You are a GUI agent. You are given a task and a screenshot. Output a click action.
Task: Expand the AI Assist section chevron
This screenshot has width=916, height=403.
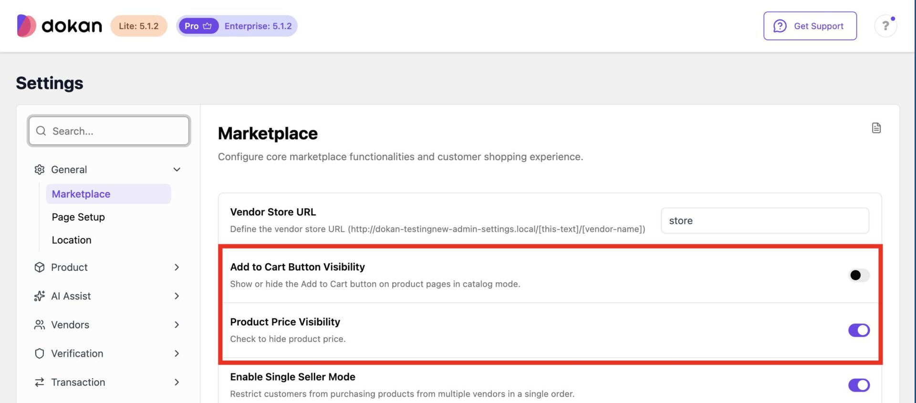click(177, 296)
